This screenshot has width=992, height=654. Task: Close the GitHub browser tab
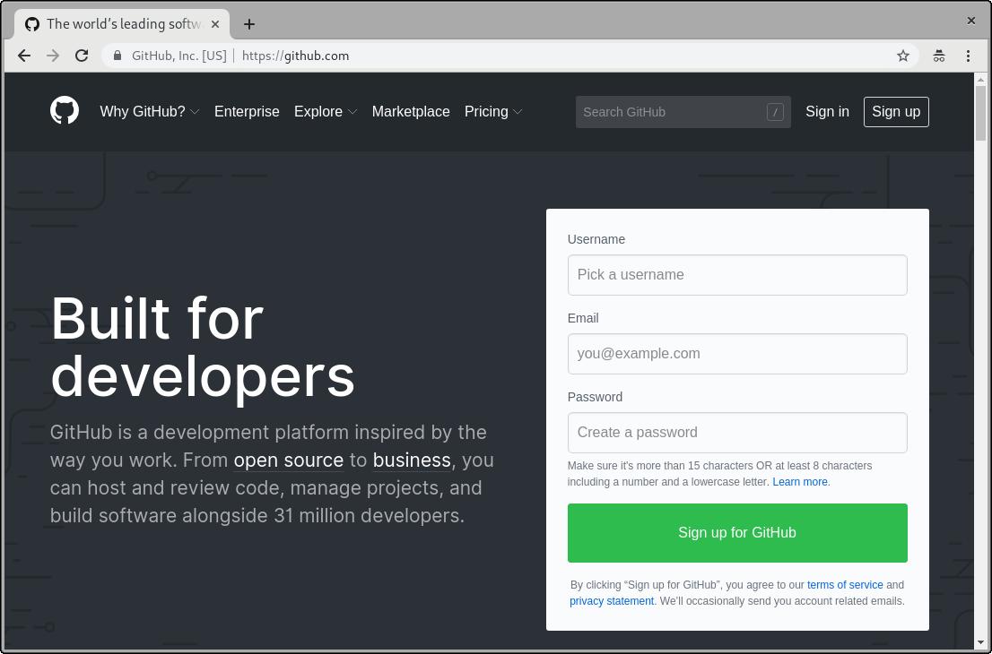pos(215,24)
